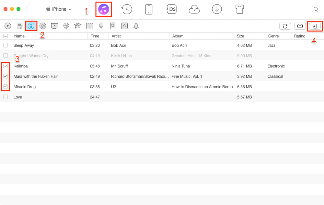
Task: Click the send to device button
Action: pos(315,26)
